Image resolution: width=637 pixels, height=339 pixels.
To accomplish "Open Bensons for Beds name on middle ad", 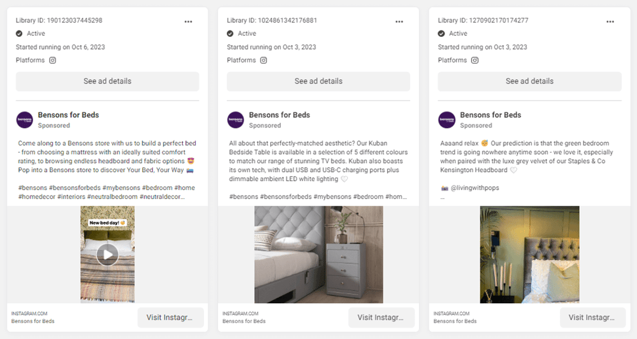I will point(280,115).
